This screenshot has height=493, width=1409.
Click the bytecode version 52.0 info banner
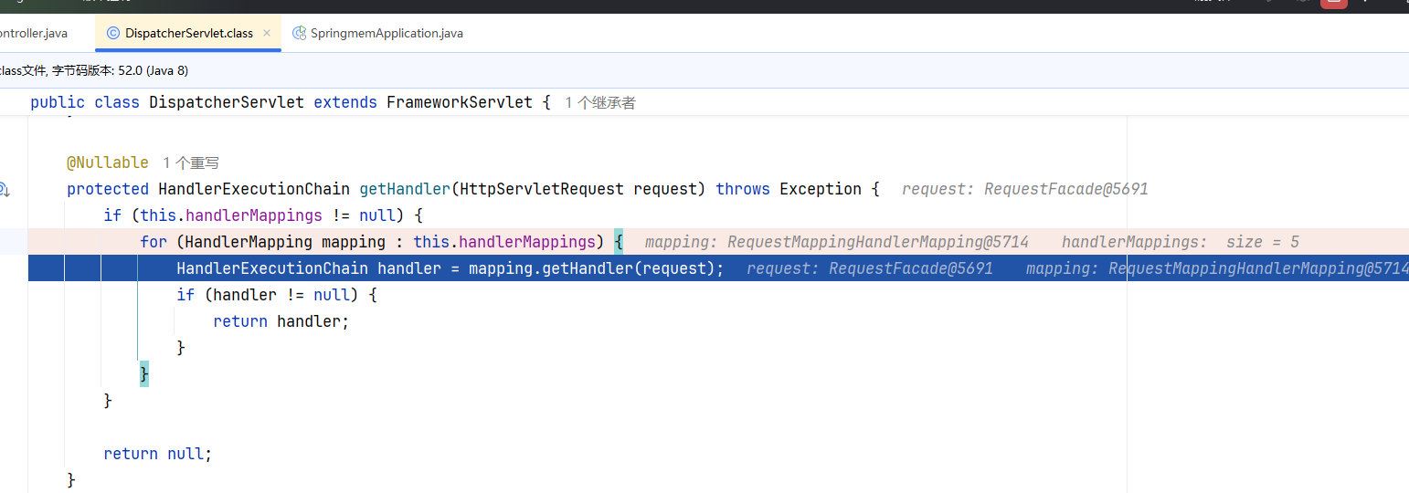click(94, 70)
